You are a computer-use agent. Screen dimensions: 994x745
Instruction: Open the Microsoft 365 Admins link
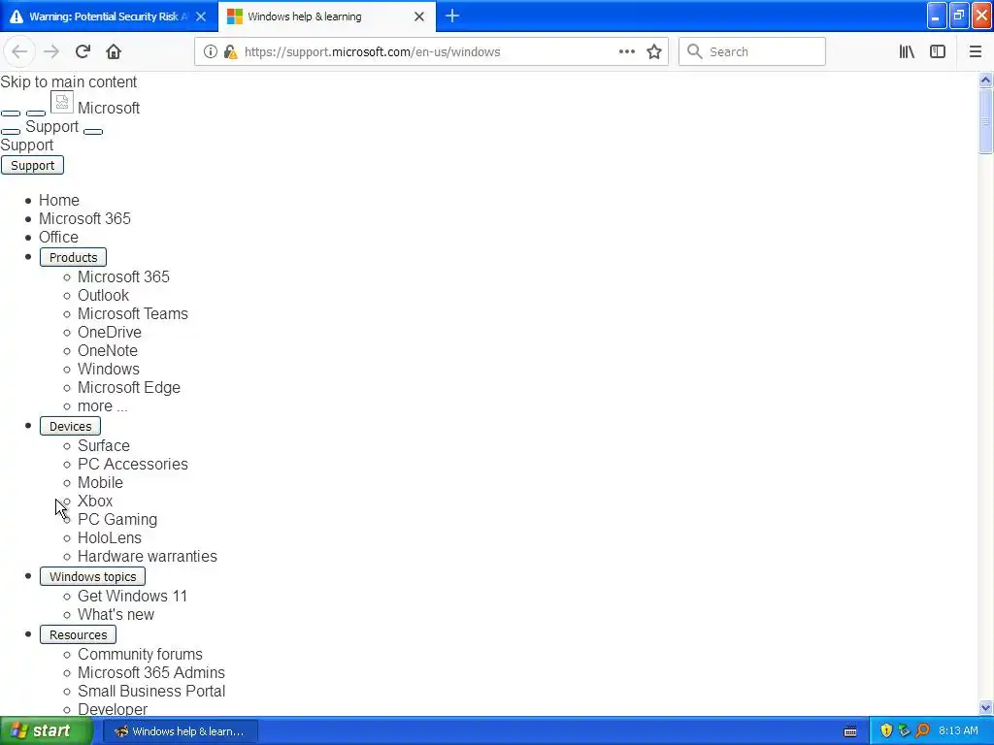click(x=150, y=672)
